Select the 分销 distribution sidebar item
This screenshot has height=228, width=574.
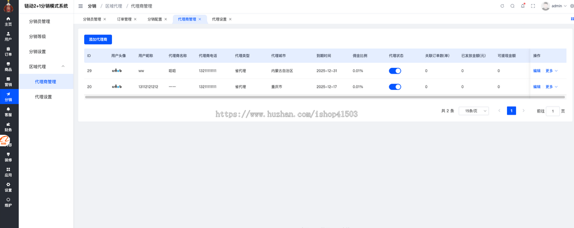8,97
